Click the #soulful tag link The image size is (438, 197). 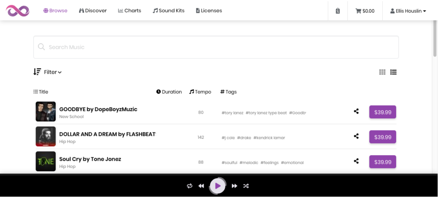coord(229,163)
